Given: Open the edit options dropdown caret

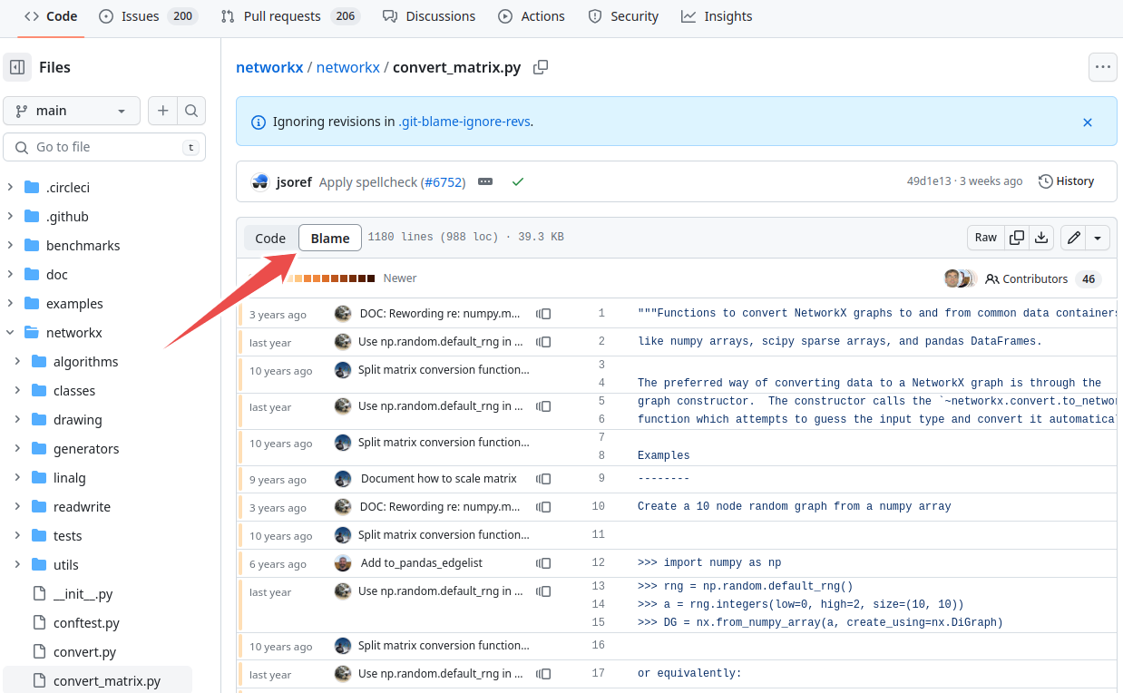Looking at the screenshot, I should (1098, 238).
